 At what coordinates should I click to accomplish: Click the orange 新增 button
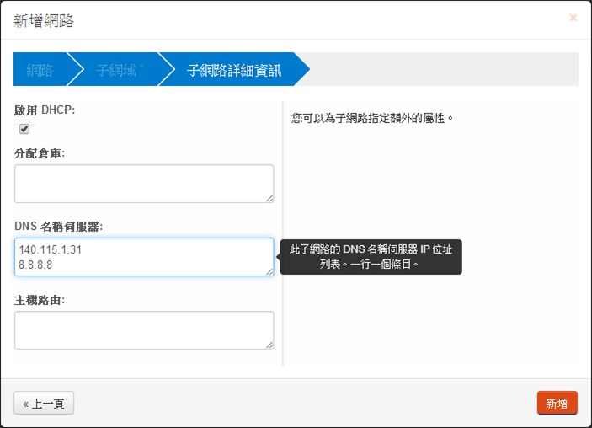click(x=557, y=403)
